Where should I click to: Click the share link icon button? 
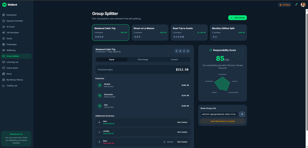pyautogui.click(x=242, y=114)
